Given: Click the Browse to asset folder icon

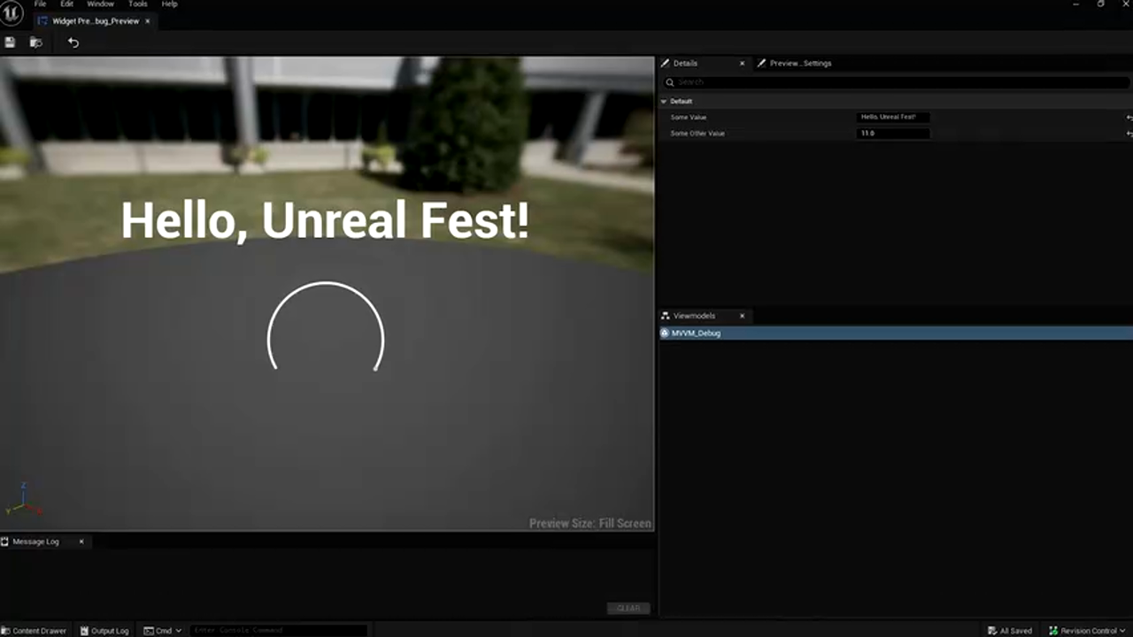Looking at the screenshot, I should (36, 42).
